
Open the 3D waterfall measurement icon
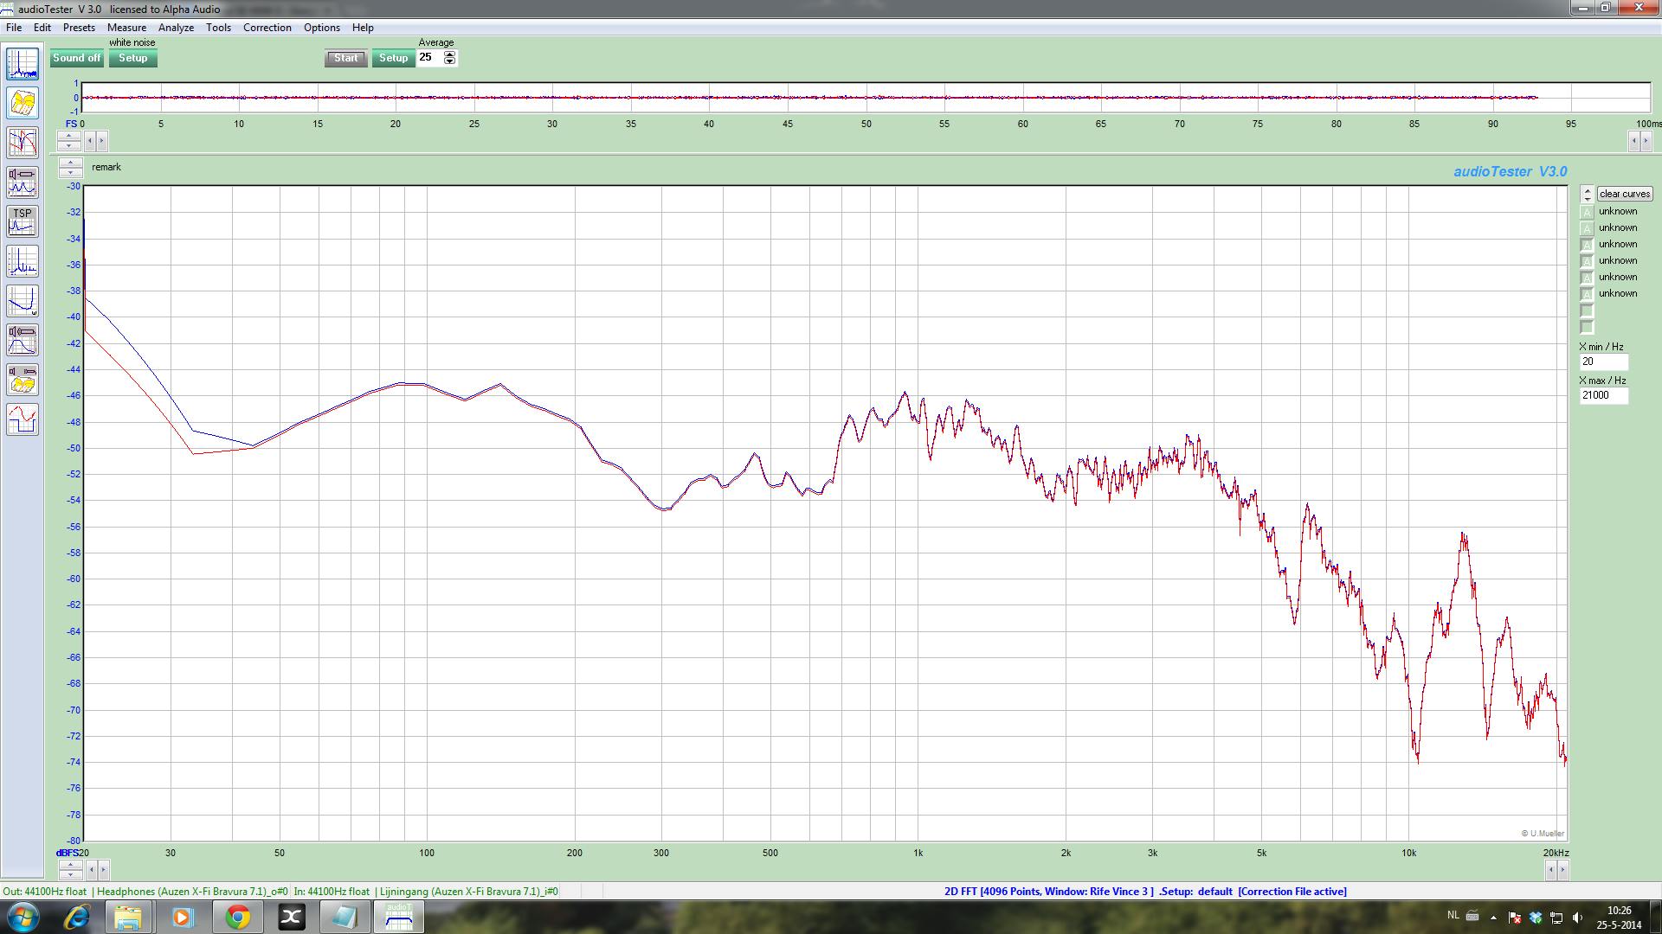pos(23,104)
